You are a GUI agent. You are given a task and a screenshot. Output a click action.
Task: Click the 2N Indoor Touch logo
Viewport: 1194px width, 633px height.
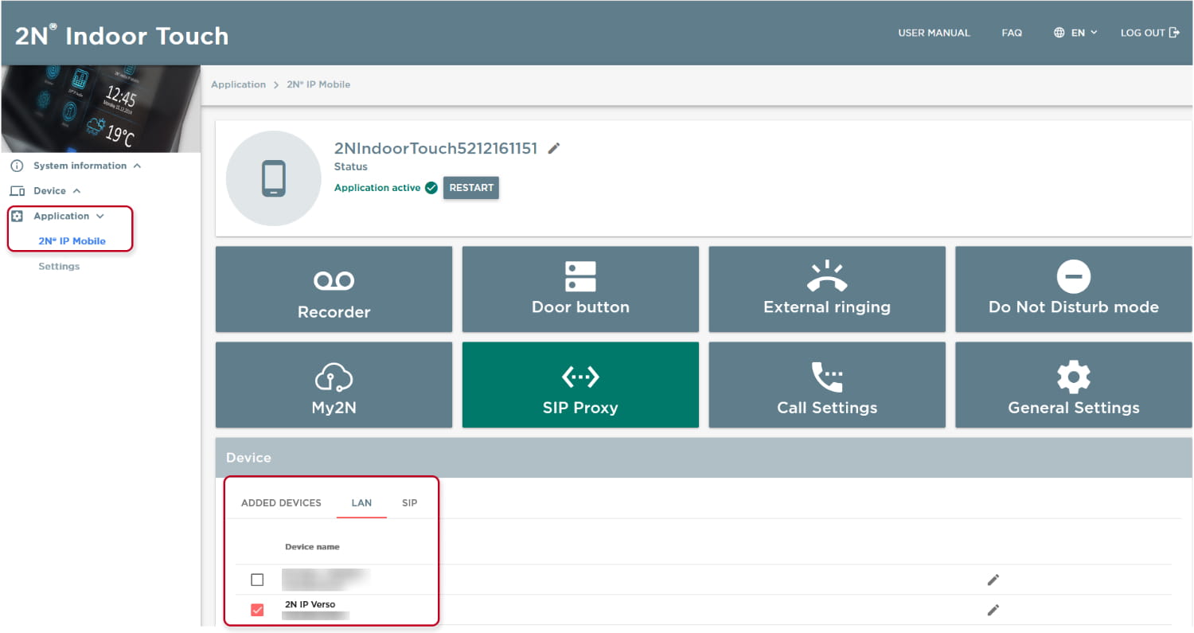[122, 35]
